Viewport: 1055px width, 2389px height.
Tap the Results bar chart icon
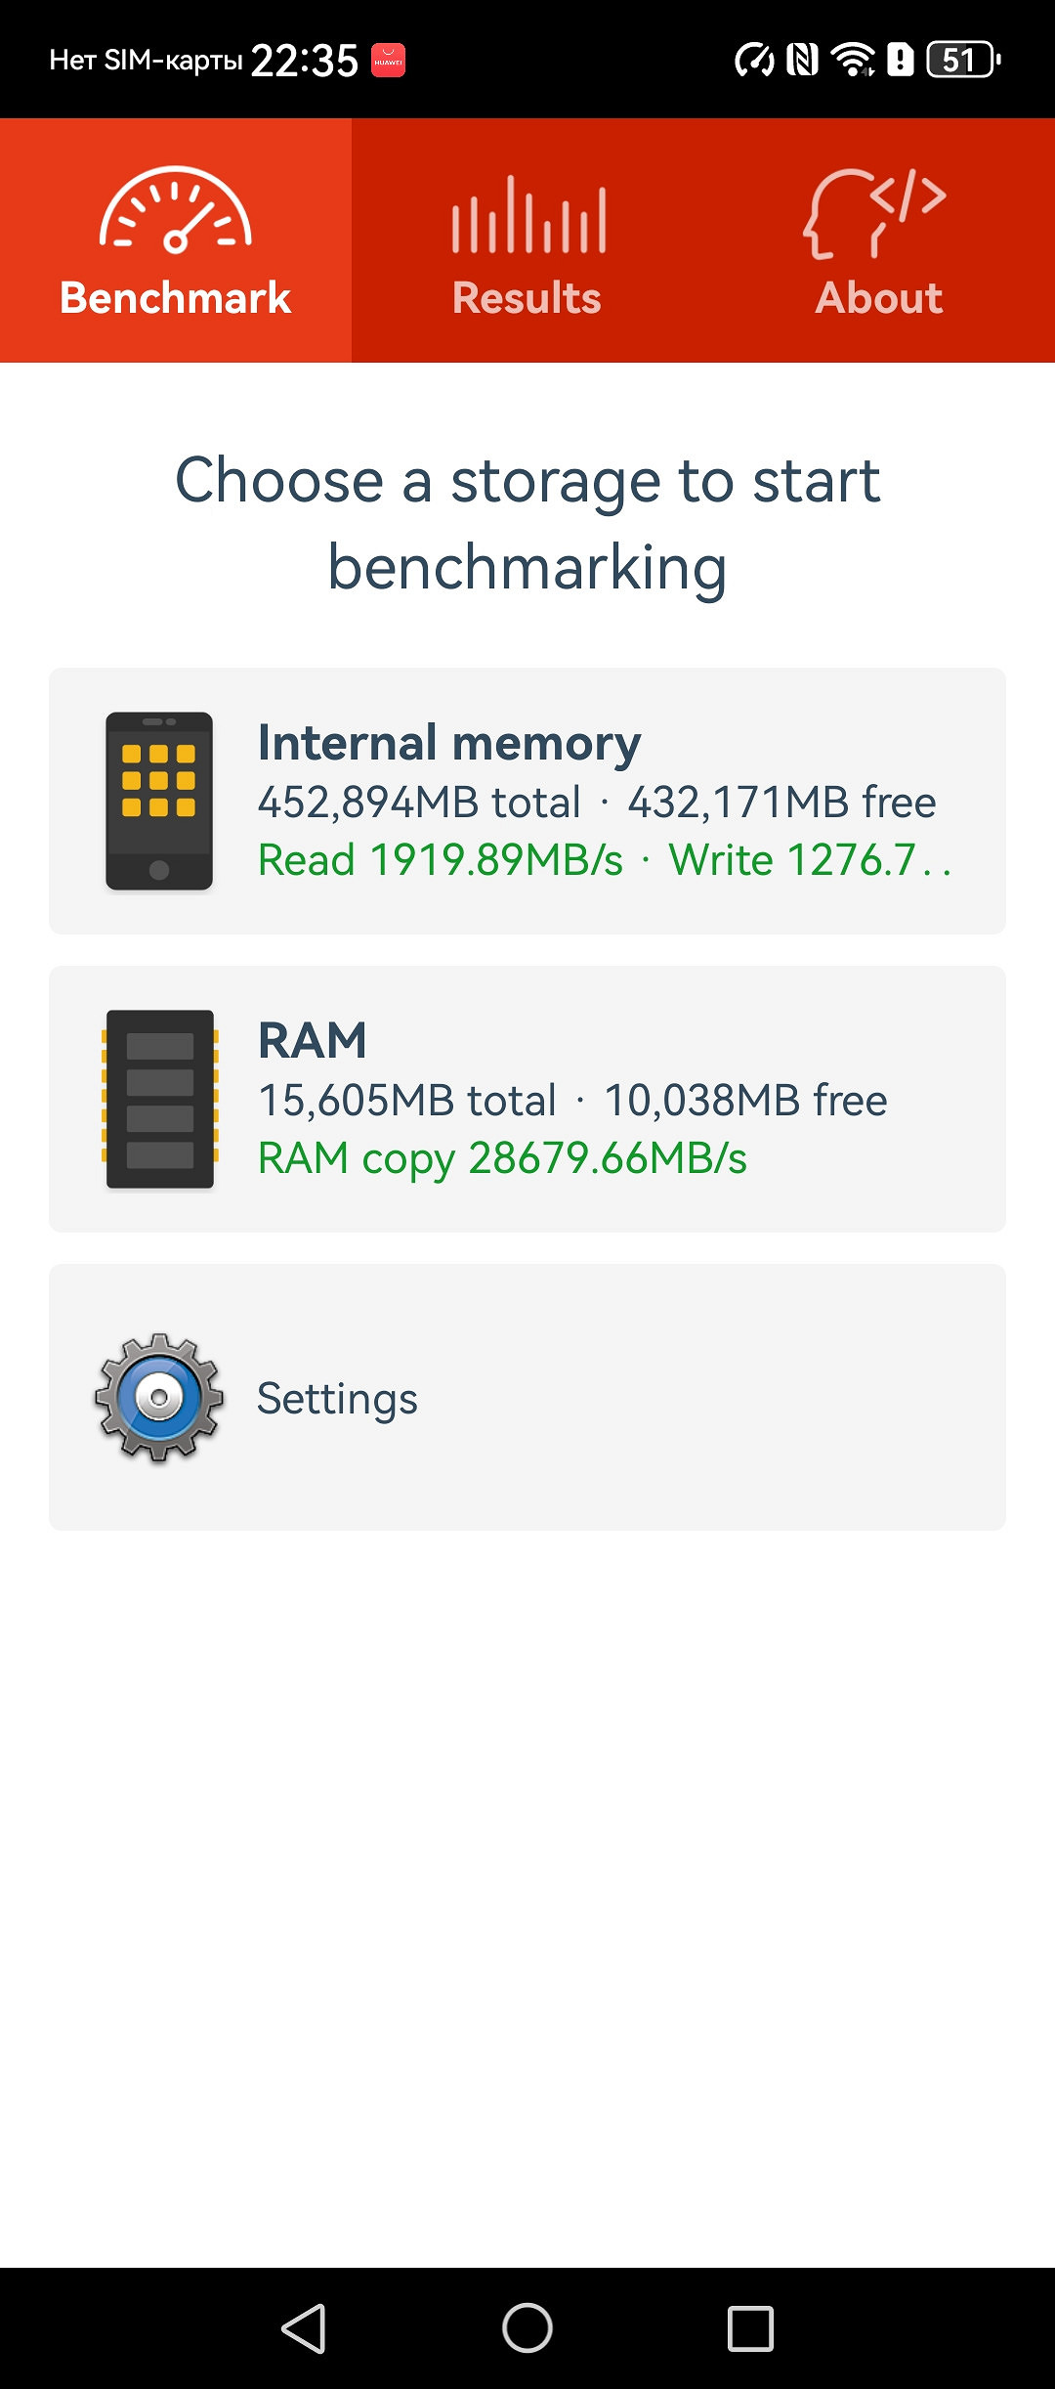click(x=527, y=215)
